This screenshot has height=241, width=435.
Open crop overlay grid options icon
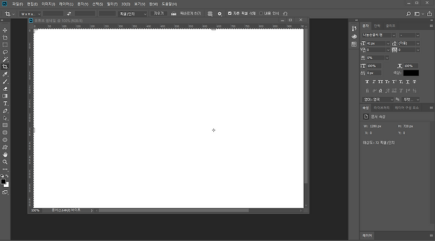[x=210, y=13]
